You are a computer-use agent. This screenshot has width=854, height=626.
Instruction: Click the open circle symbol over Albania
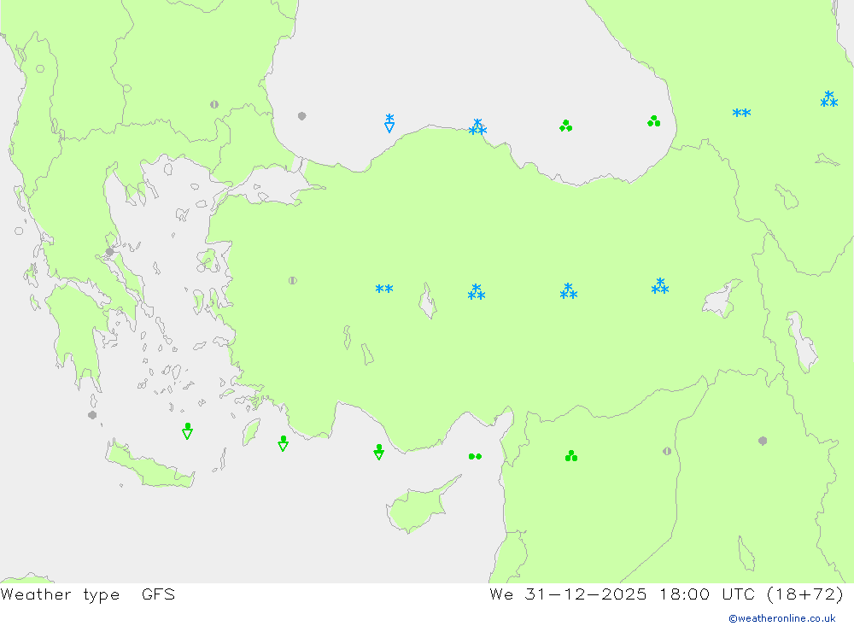click(40, 68)
